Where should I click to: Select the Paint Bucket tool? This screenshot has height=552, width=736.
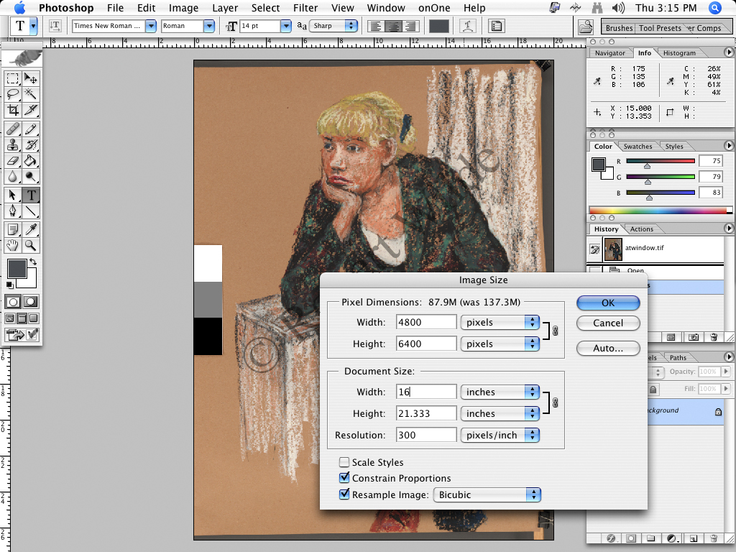click(x=30, y=160)
